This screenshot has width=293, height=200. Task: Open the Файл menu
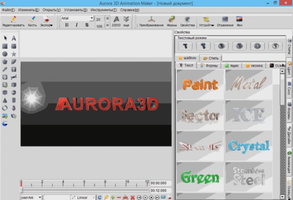[8, 10]
